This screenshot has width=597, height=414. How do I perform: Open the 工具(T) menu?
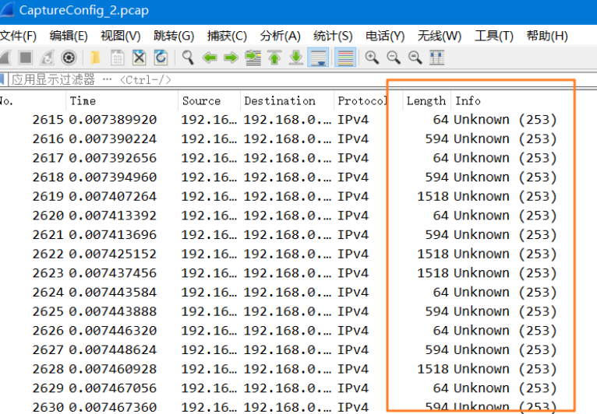click(494, 36)
